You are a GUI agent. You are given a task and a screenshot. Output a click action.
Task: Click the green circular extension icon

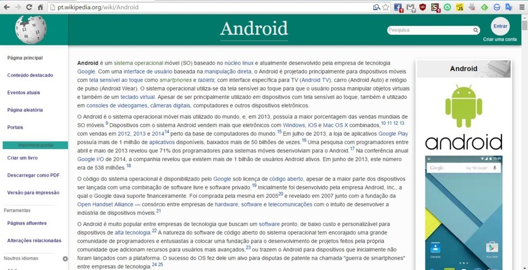[x=447, y=7]
